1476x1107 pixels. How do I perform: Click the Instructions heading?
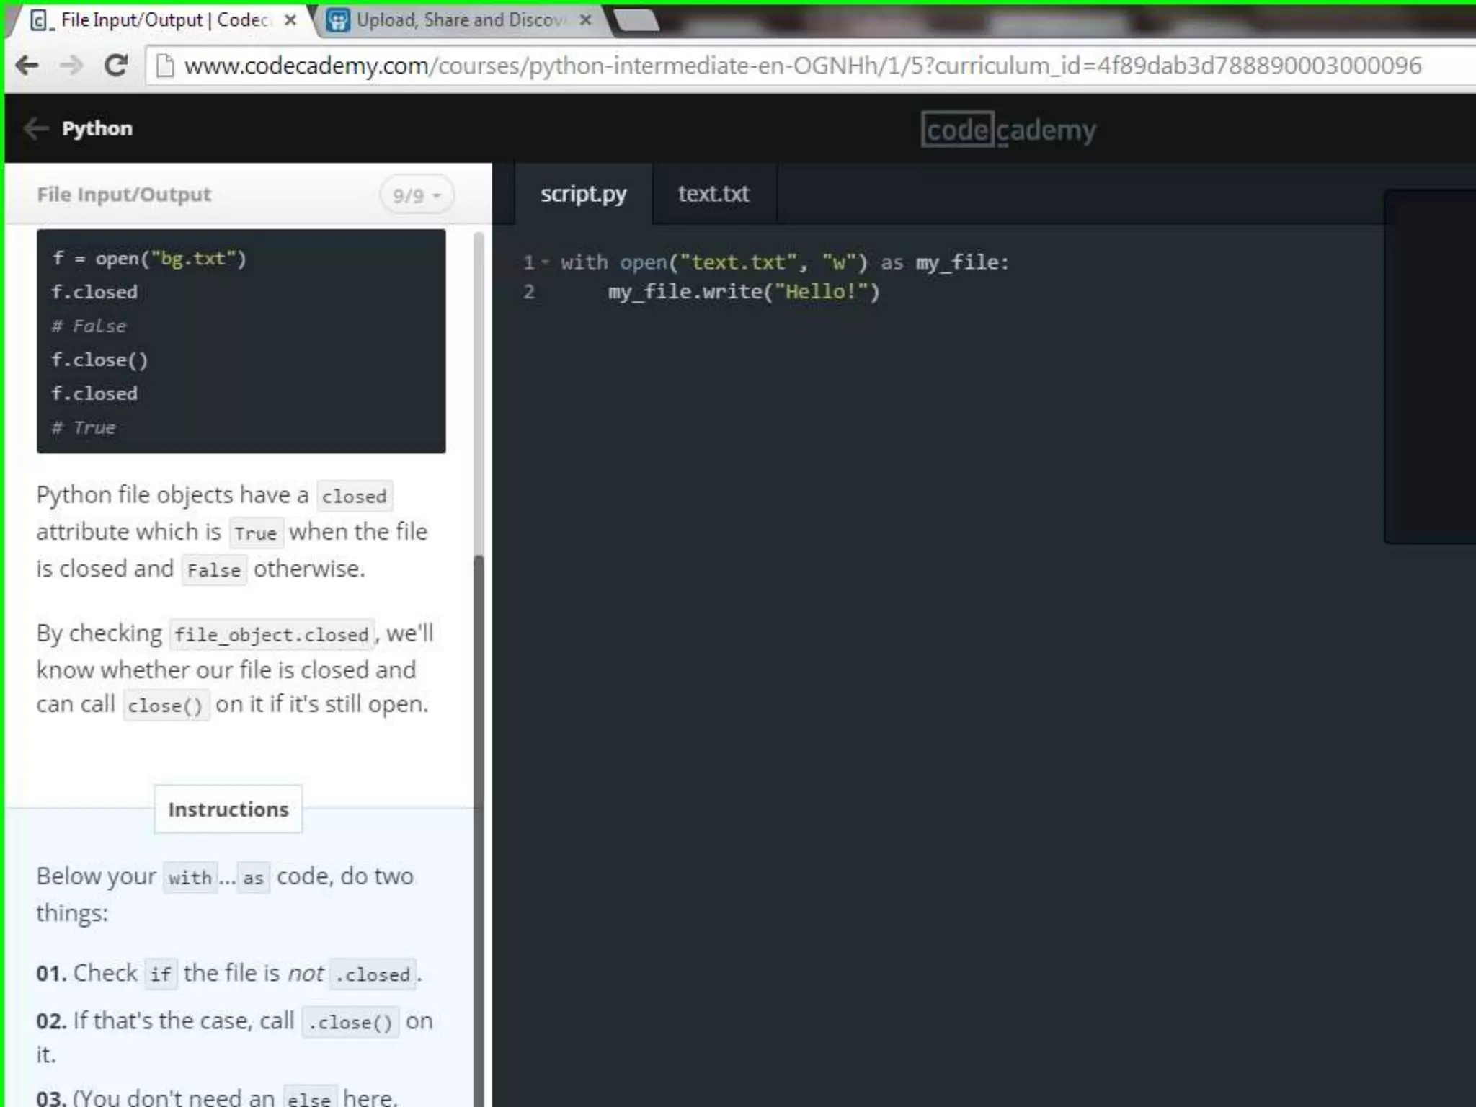pos(228,809)
